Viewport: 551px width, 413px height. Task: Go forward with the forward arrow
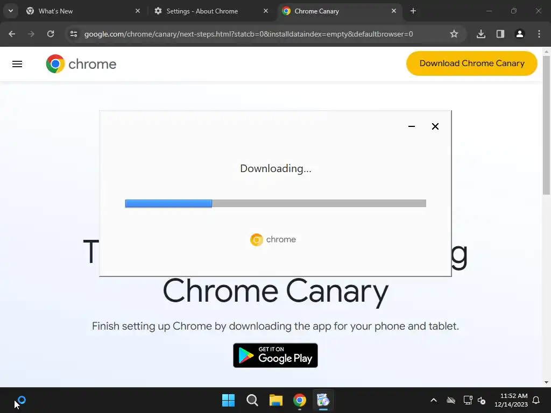(31, 34)
